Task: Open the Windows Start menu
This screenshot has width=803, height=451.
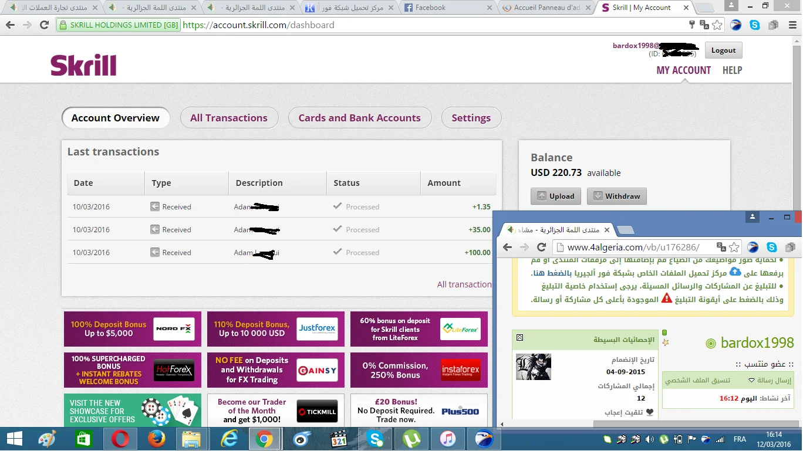Action: click(x=15, y=439)
